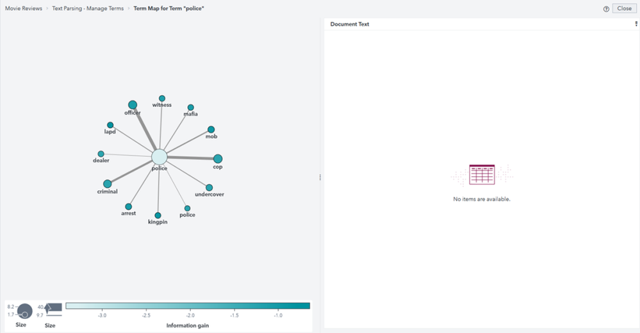
Task: Open the help question mark icon
Action: click(606, 9)
